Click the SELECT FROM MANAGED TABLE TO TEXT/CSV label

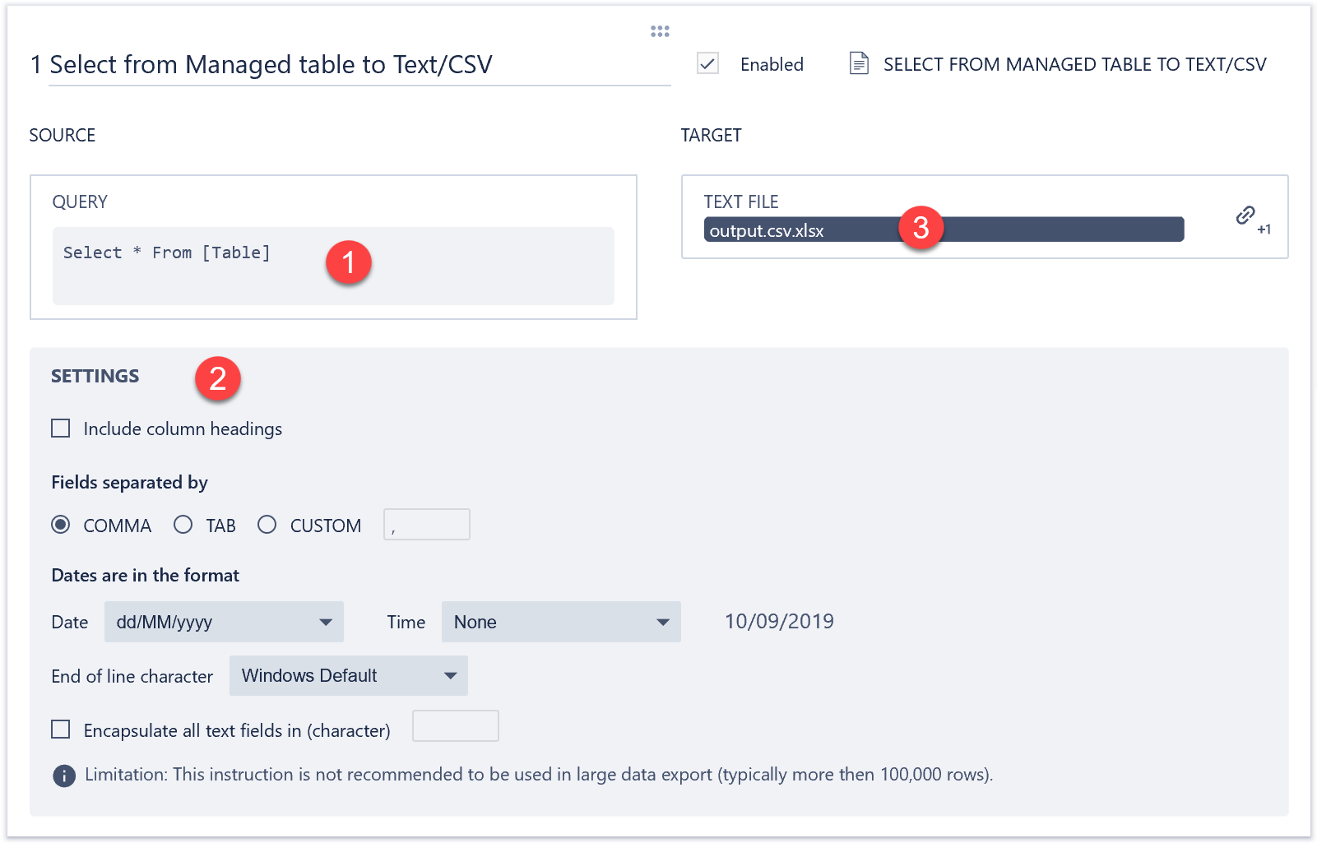point(1074,63)
